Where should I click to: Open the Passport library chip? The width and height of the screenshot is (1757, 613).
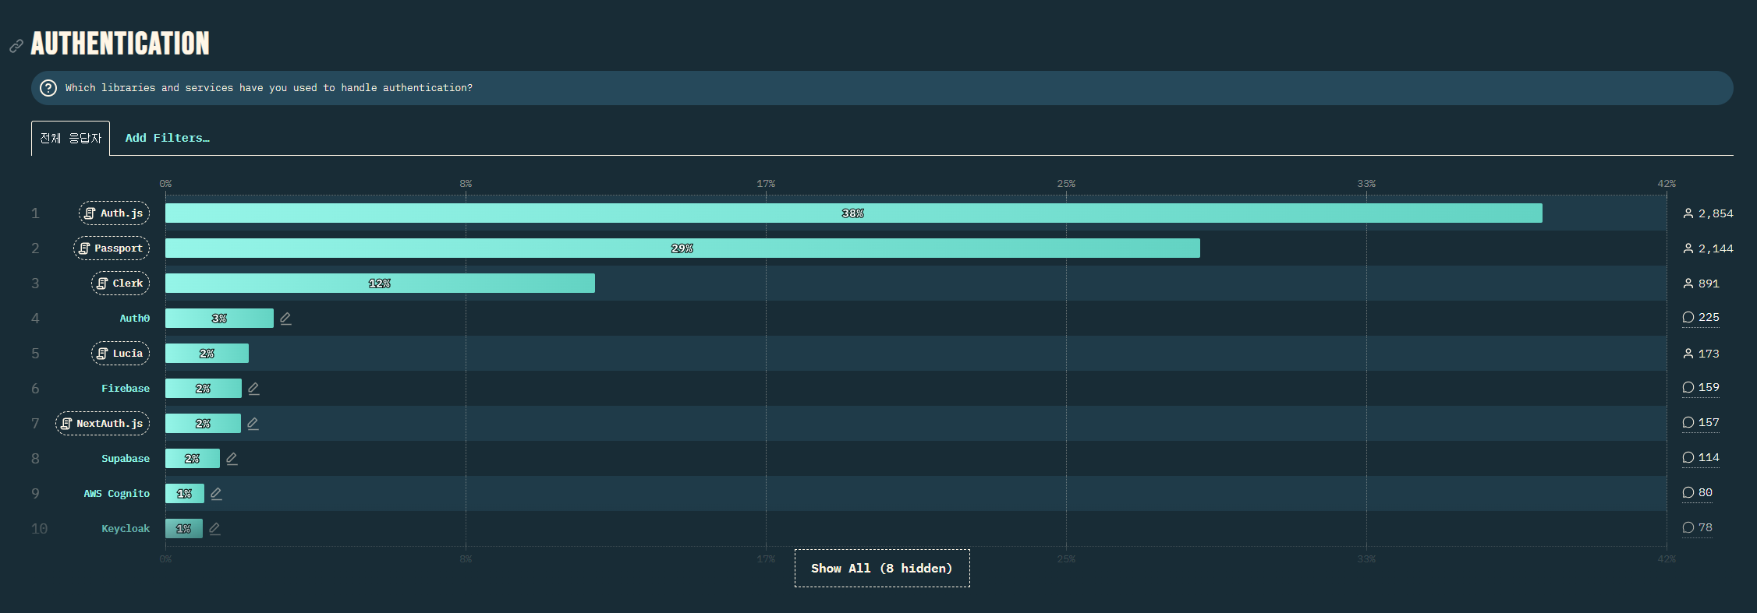click(112, 248)
